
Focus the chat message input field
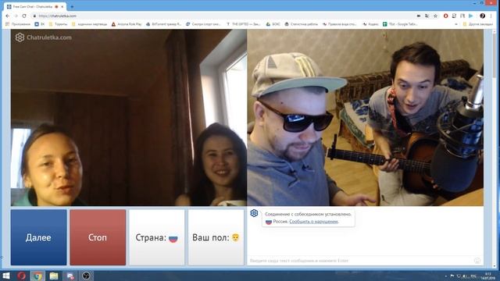pos(360,261)
